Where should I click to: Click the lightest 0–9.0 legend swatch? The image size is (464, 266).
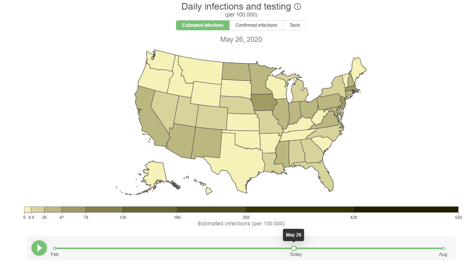[x=27, y=209]
